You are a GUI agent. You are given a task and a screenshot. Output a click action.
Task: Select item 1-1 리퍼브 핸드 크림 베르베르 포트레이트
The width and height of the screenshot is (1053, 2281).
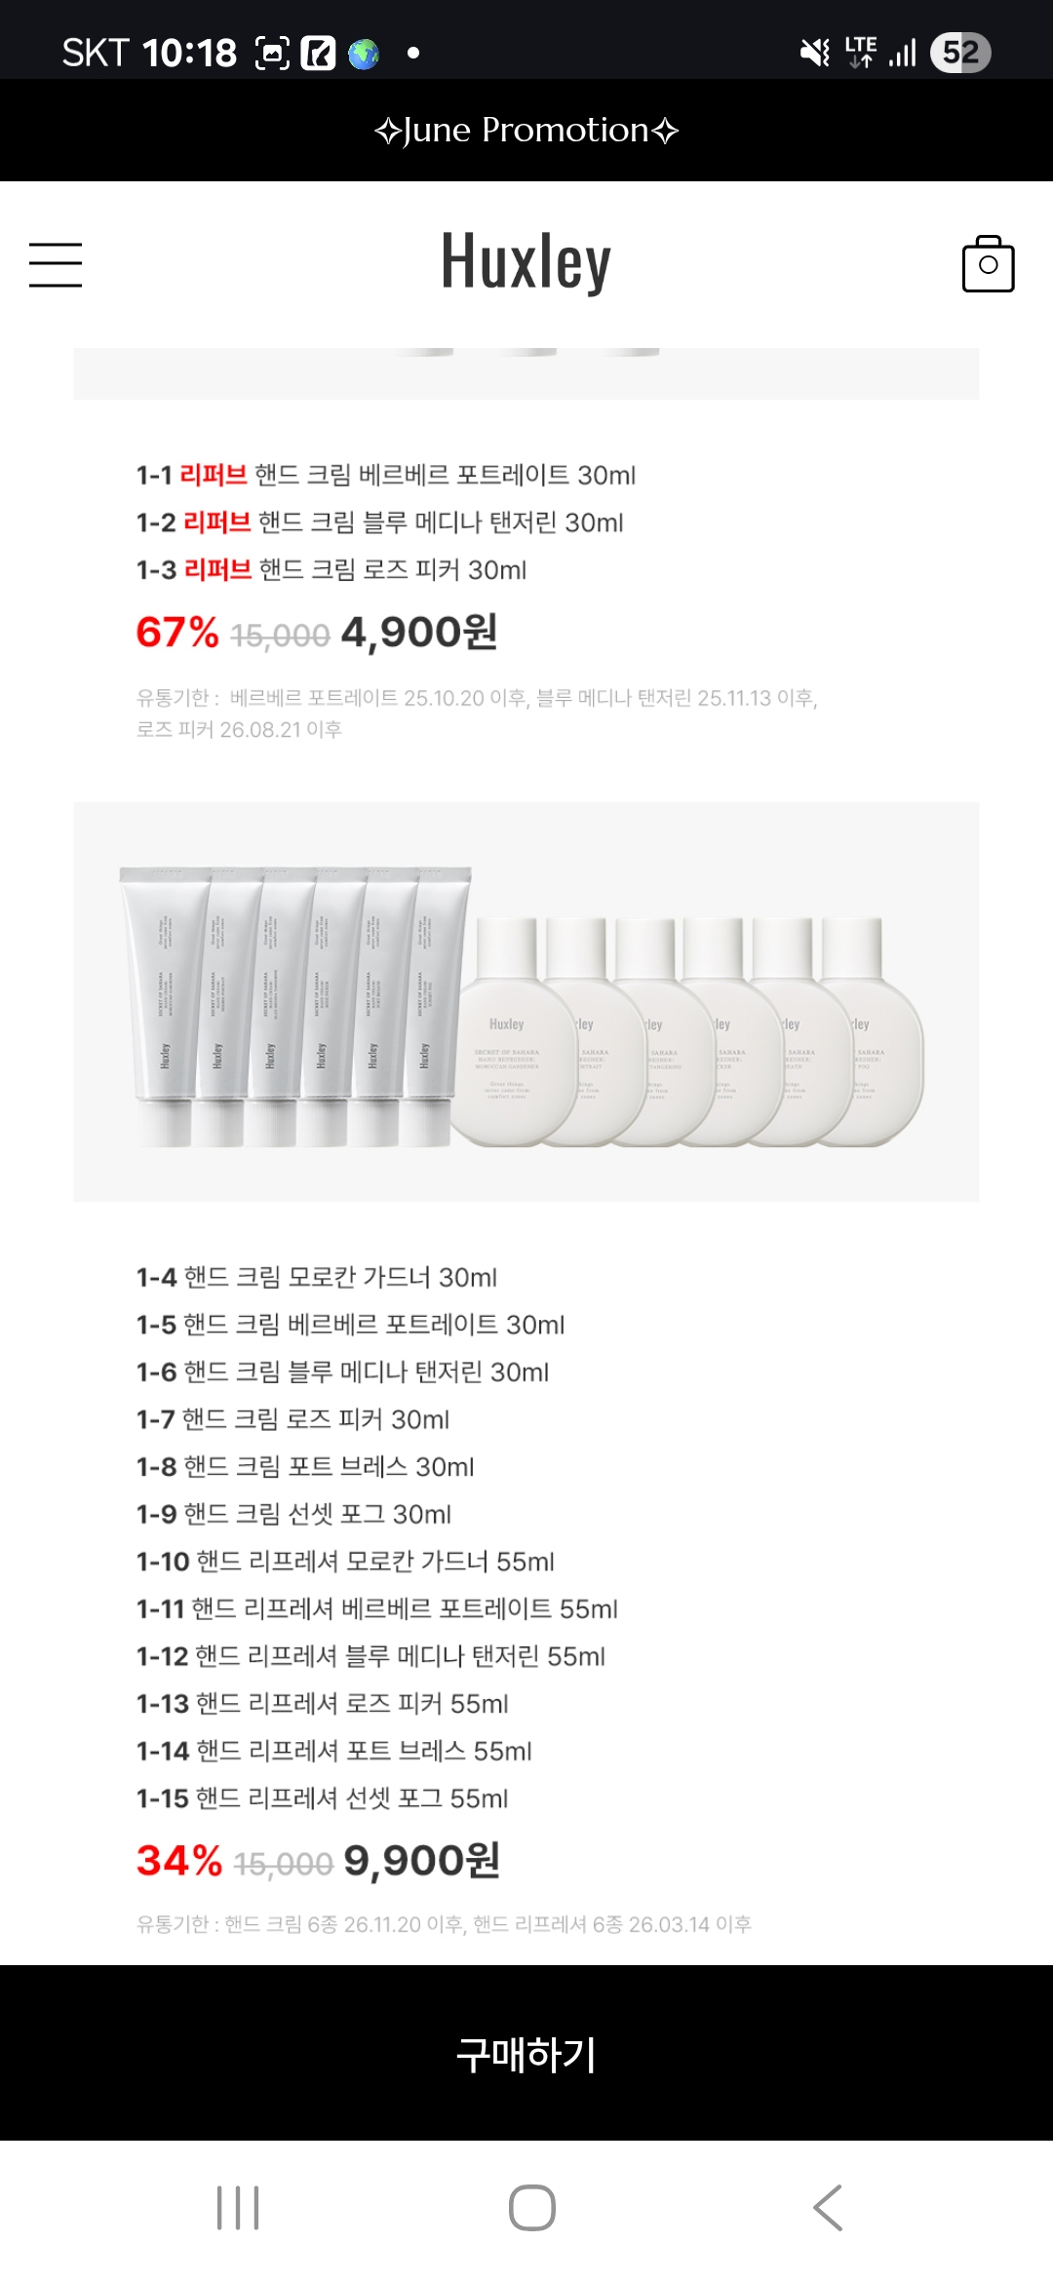(x=386, y=476)
